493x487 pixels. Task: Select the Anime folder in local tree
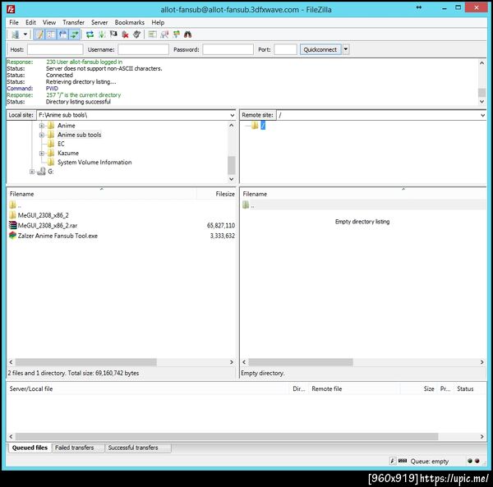[66, 126]
